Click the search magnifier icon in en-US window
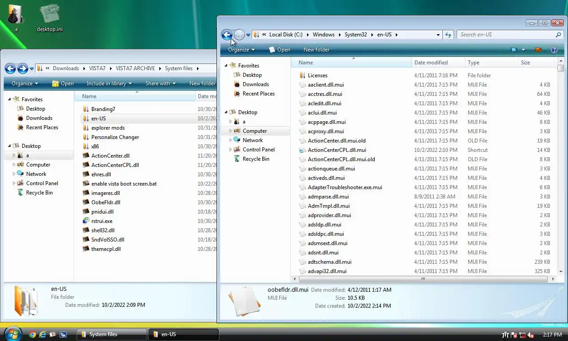This screenshot has height=341, width=568. (558, 35)
